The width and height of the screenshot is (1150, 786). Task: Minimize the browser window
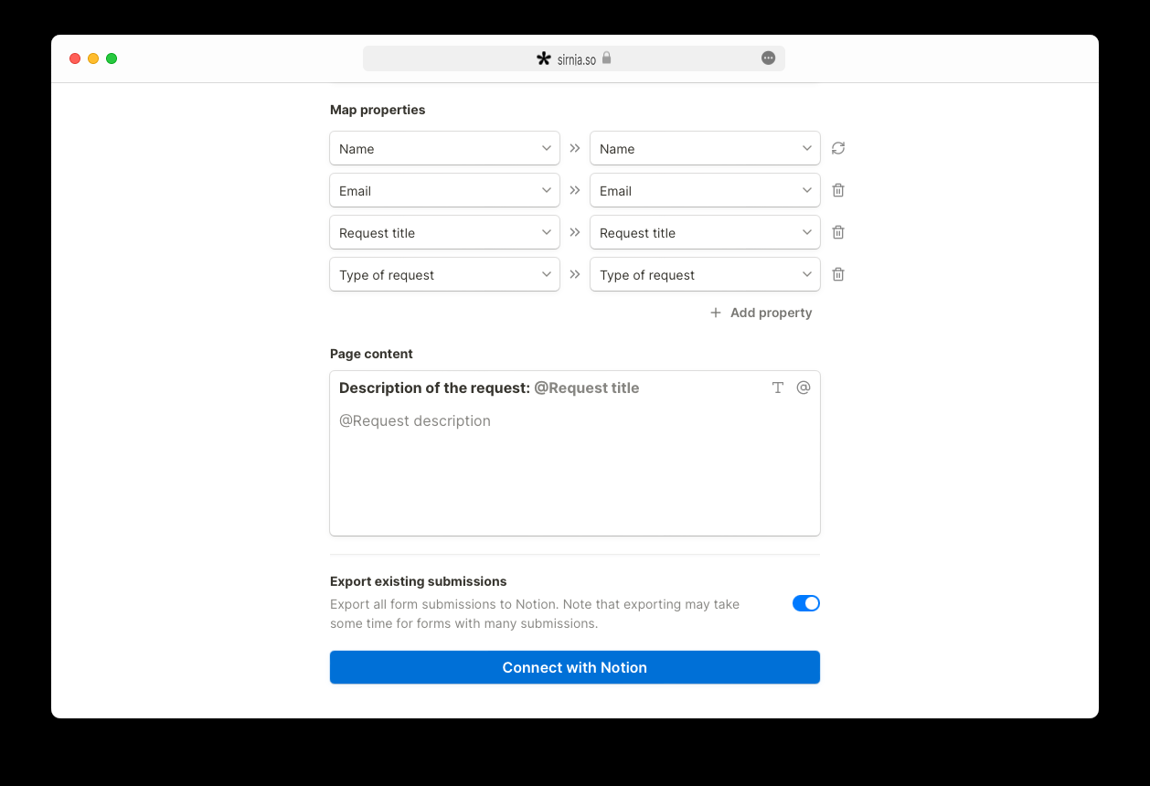(93, 58)
